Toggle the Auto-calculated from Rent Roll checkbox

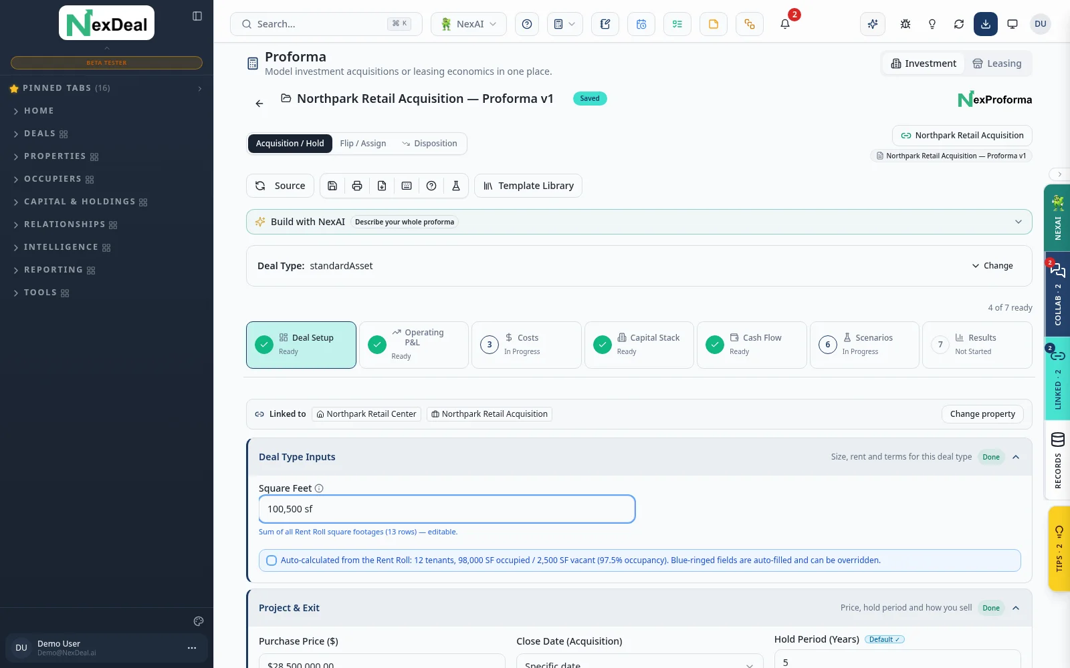pos(272,560)
